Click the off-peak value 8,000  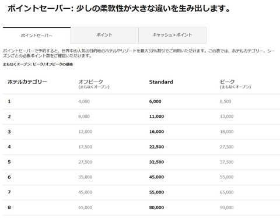click(x=84, y=117)
